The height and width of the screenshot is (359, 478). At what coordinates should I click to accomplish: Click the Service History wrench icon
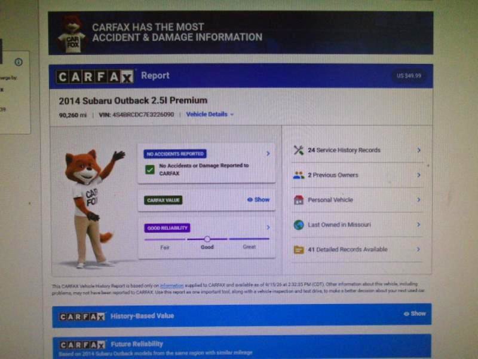(x=298, y=150)
